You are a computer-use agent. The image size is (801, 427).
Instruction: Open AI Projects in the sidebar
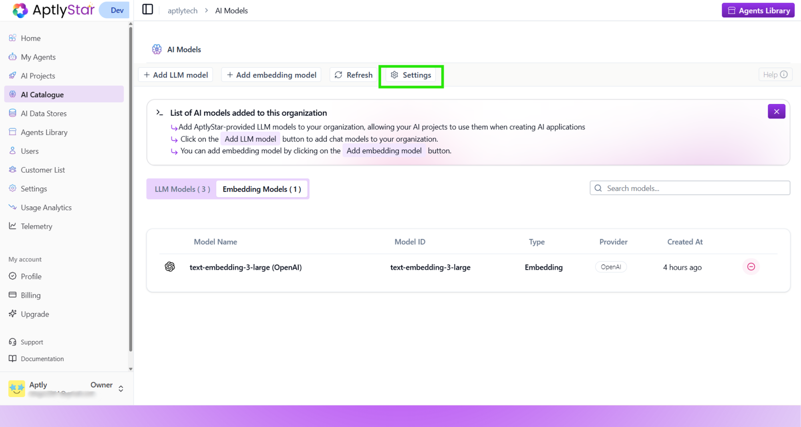point(38,75)
